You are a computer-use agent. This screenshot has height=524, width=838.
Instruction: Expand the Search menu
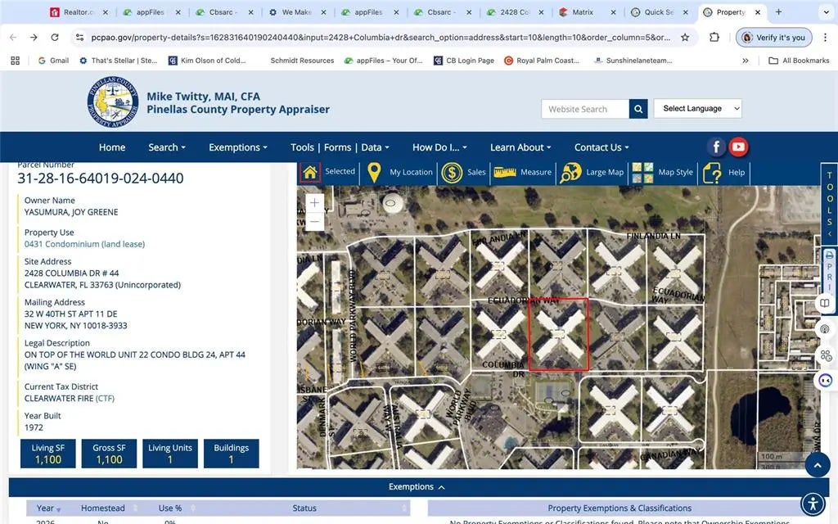(166, 147)
